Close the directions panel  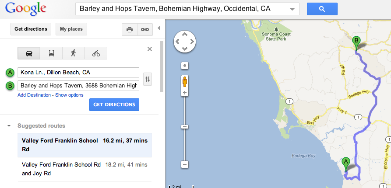[150, 49]
